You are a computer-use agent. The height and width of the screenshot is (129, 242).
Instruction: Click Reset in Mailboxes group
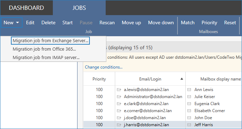click(x=230, y=22)
